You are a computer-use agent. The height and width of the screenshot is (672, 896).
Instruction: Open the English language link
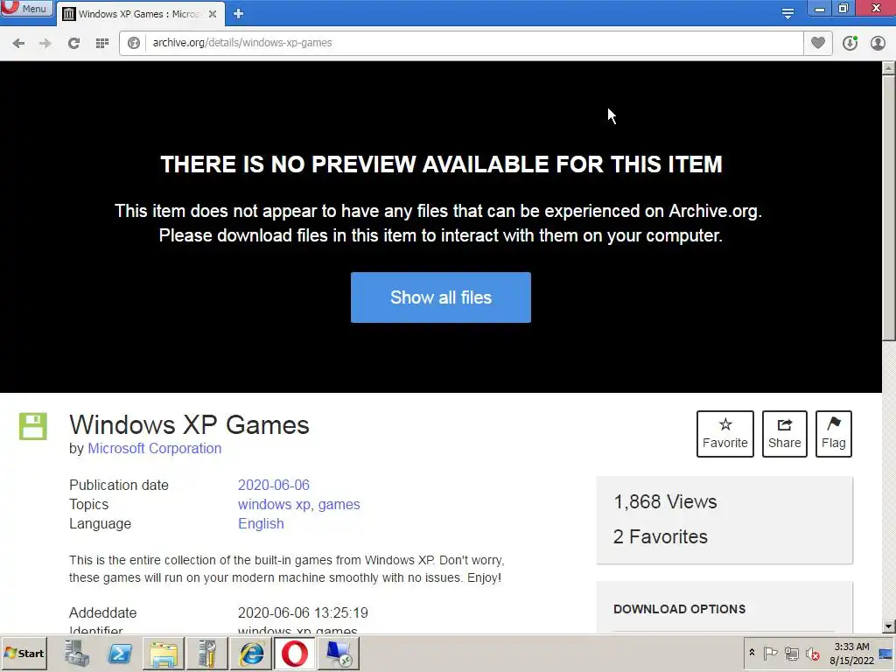pyautogui.click(x=261, y=524)
